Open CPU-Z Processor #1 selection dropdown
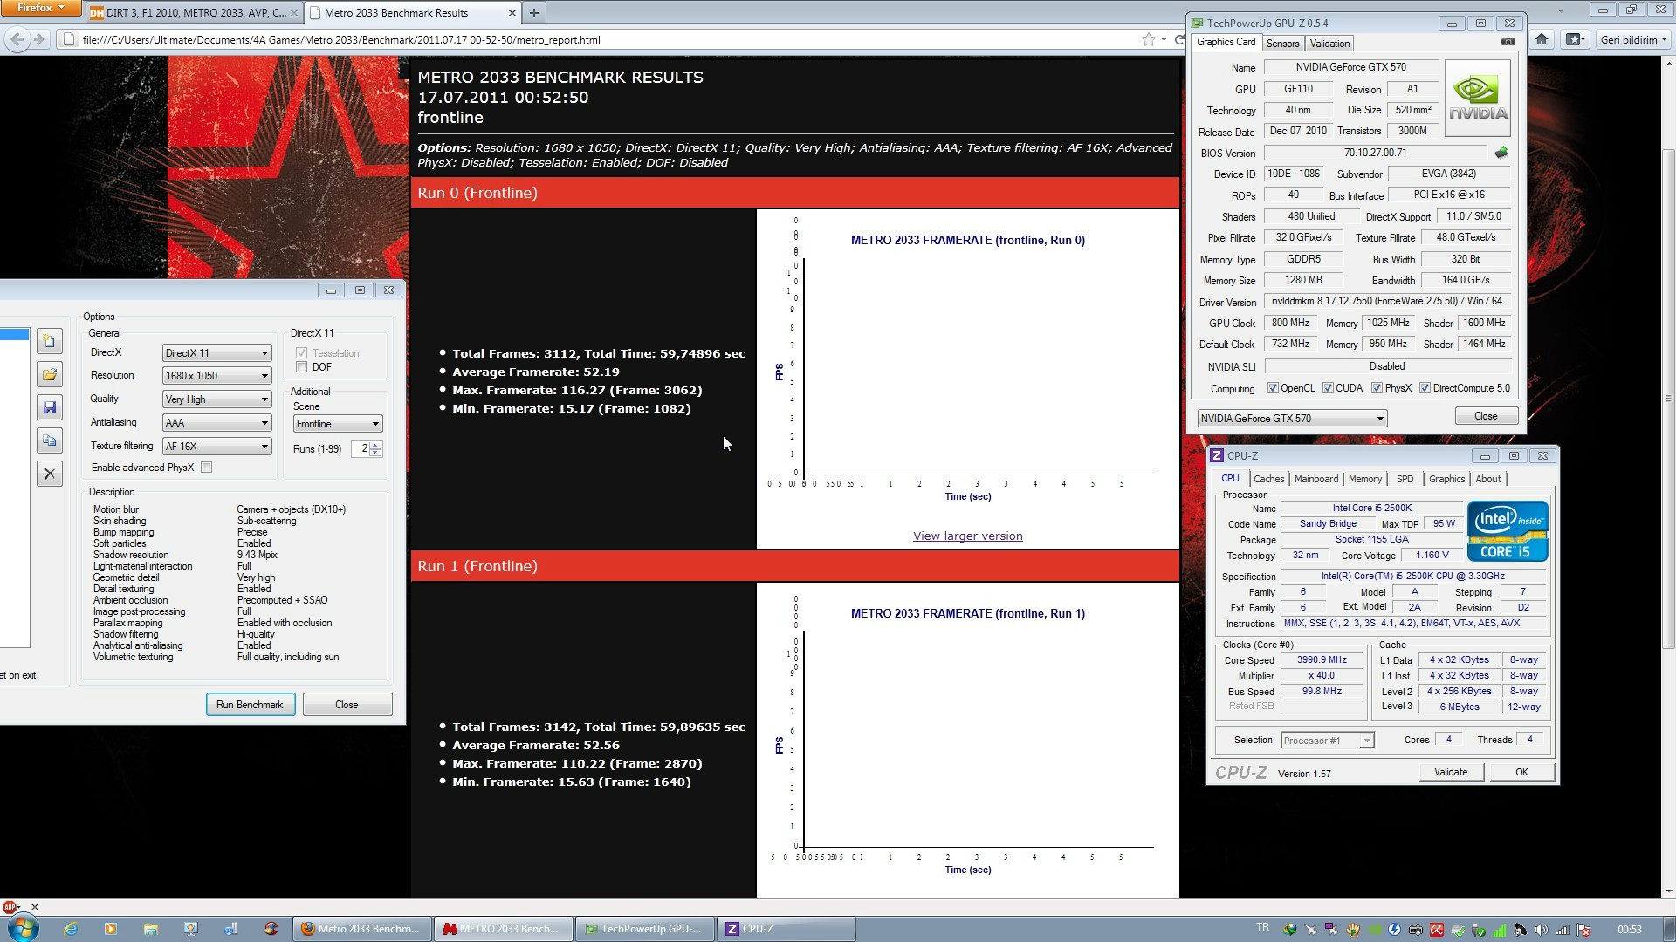The height and width of the screenshot is (942, 1676). 1327,741
